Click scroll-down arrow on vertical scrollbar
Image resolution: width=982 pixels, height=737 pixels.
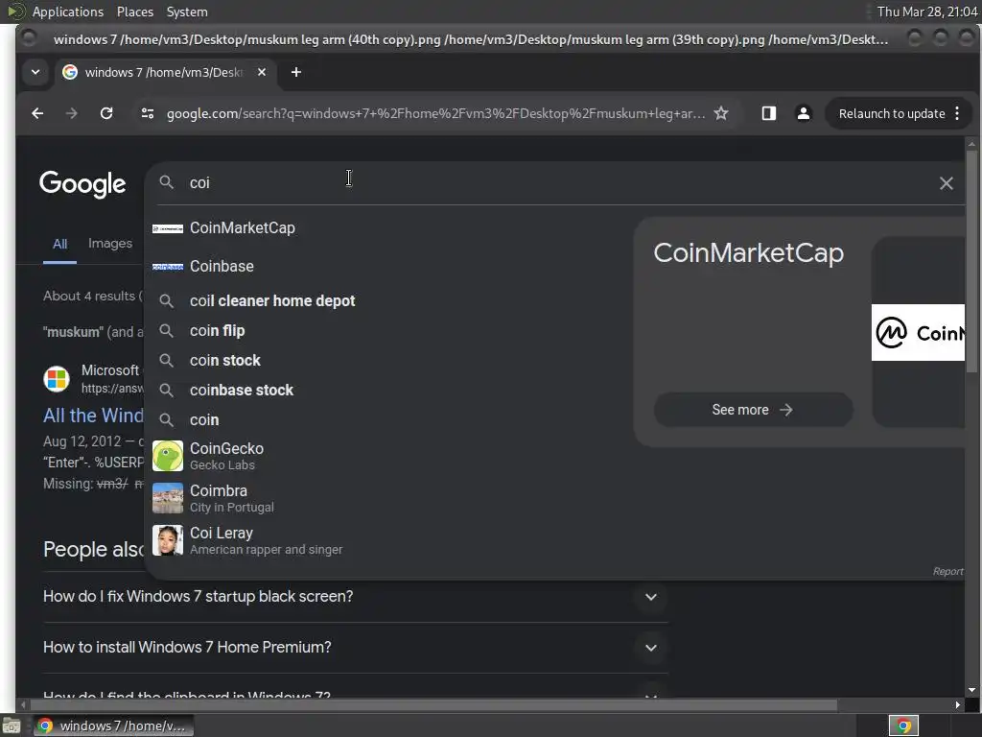(x=972, y=691)
